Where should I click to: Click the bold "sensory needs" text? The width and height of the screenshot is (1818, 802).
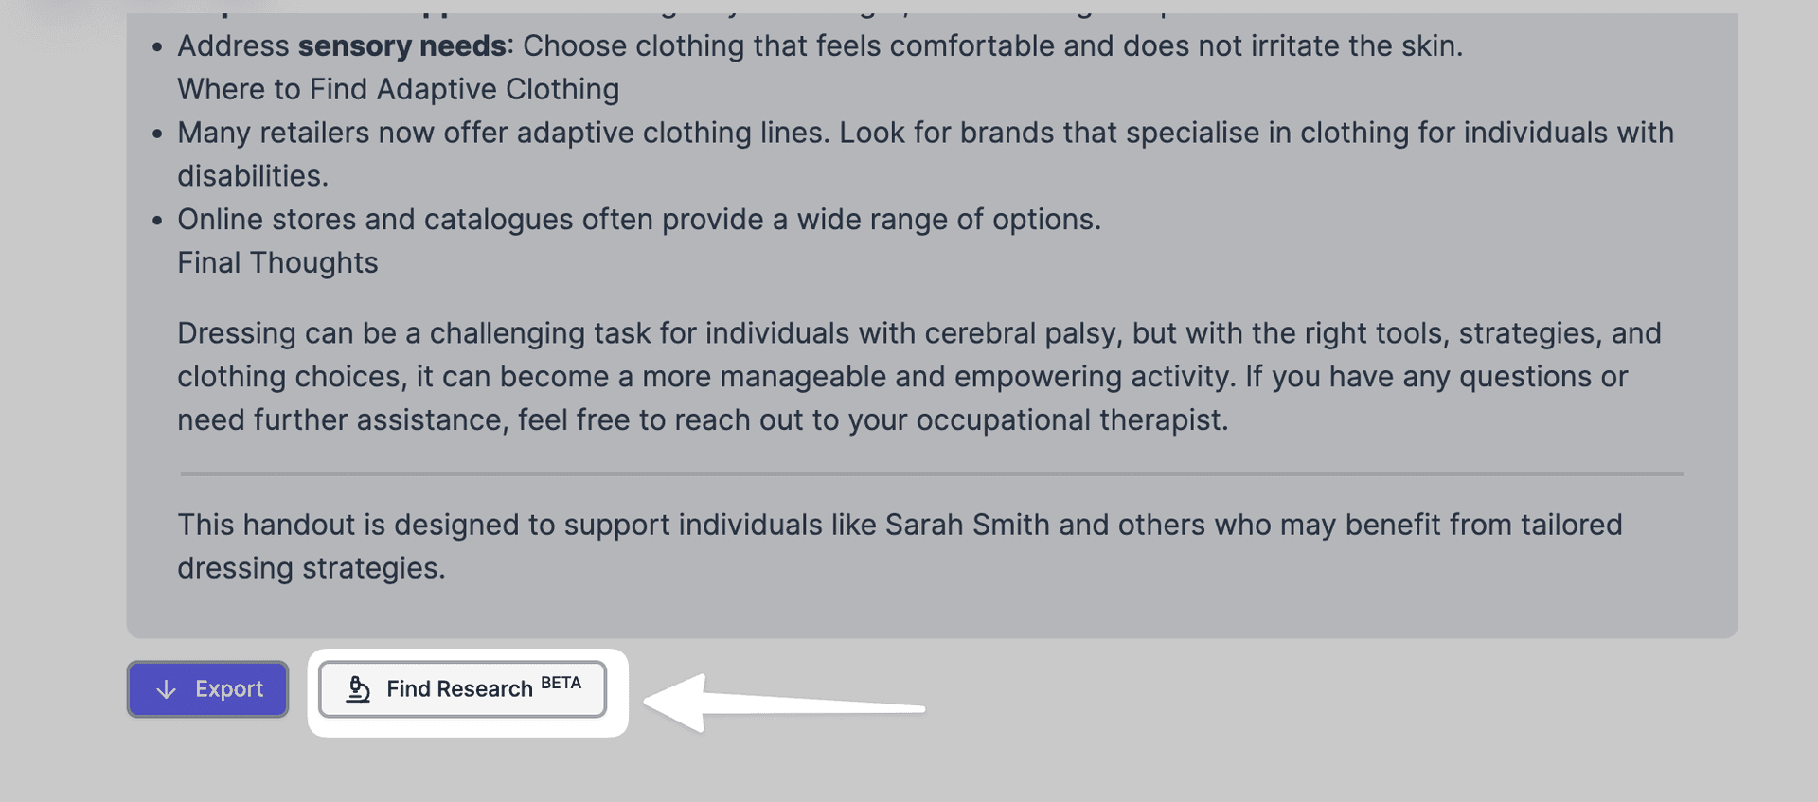click(401, 45)
